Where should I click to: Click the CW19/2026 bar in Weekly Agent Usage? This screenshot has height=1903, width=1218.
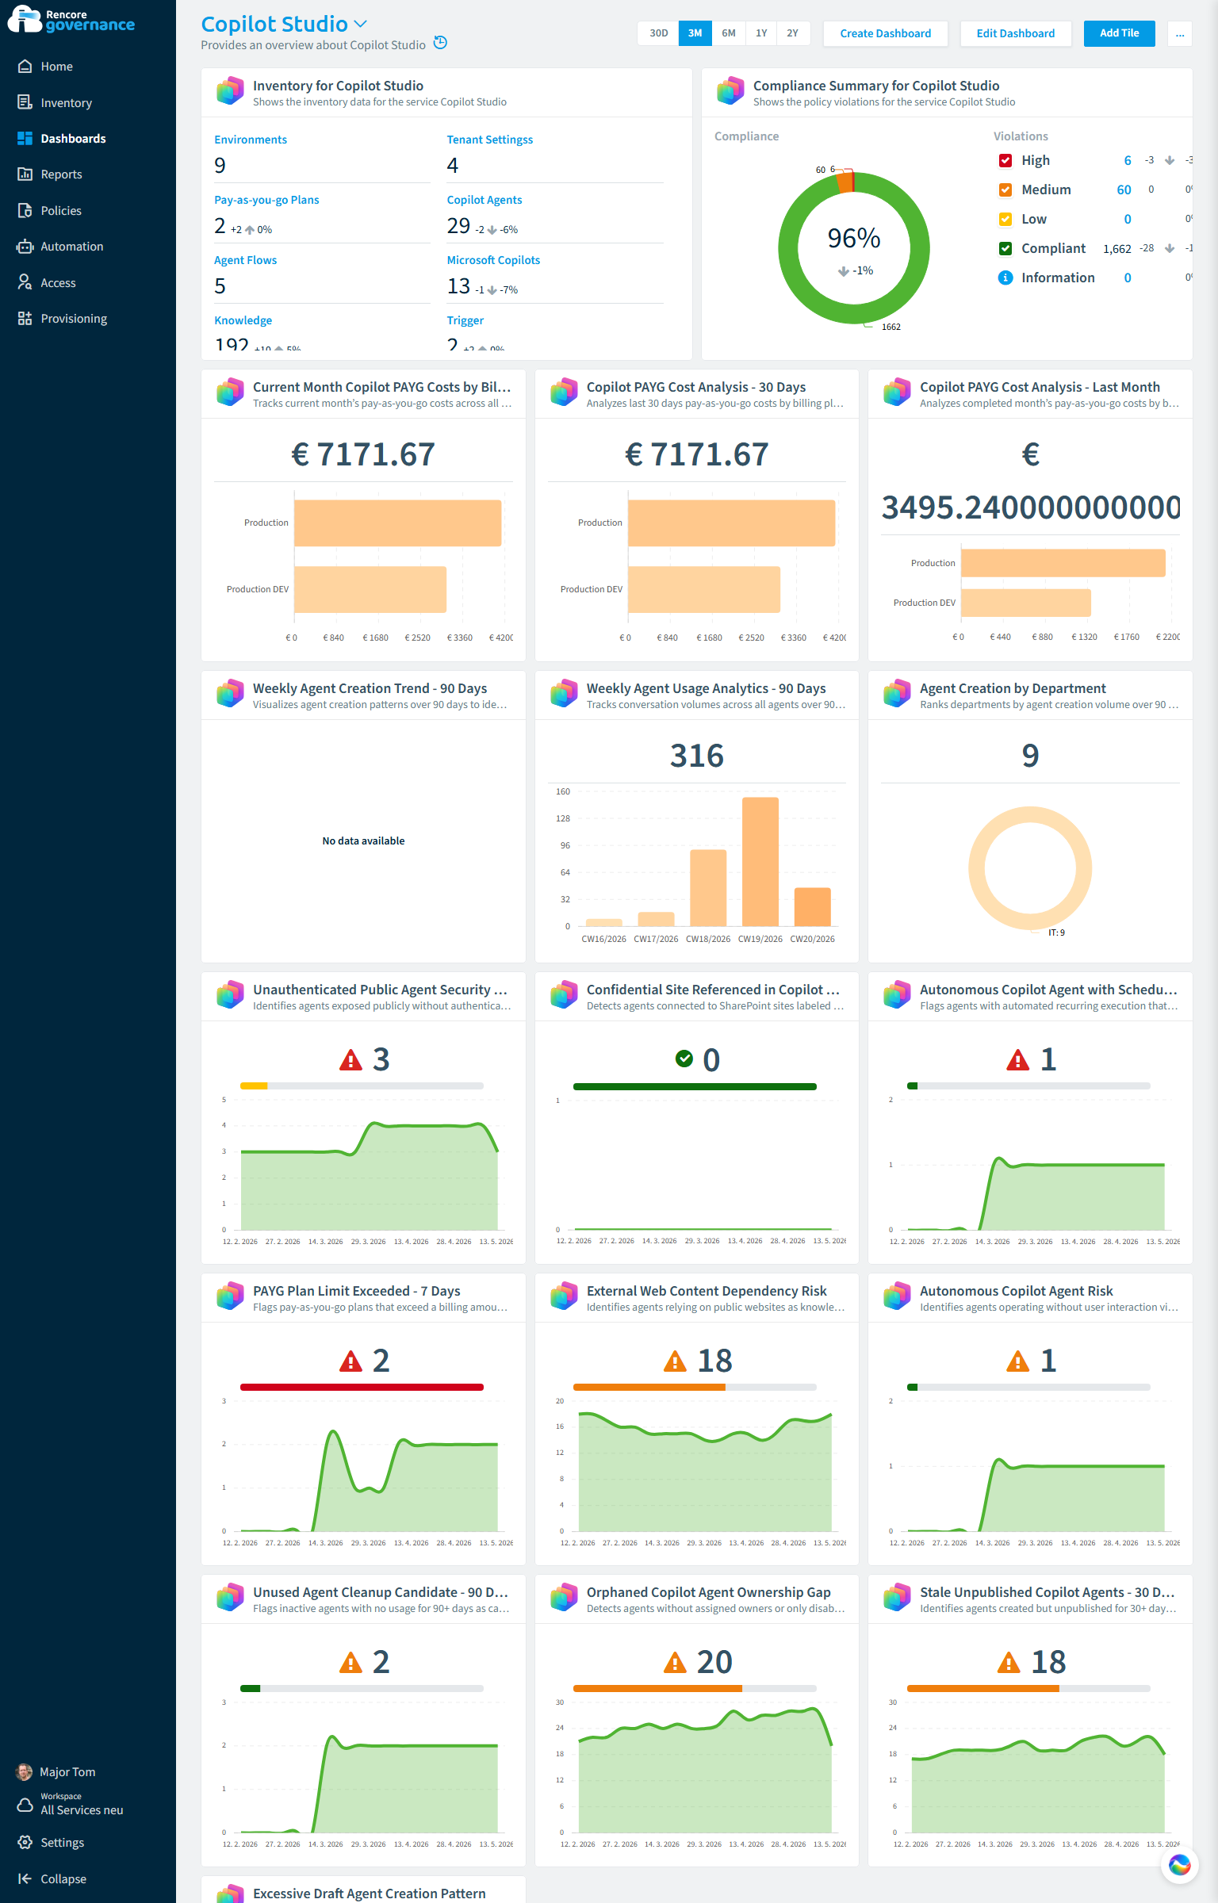760,861
